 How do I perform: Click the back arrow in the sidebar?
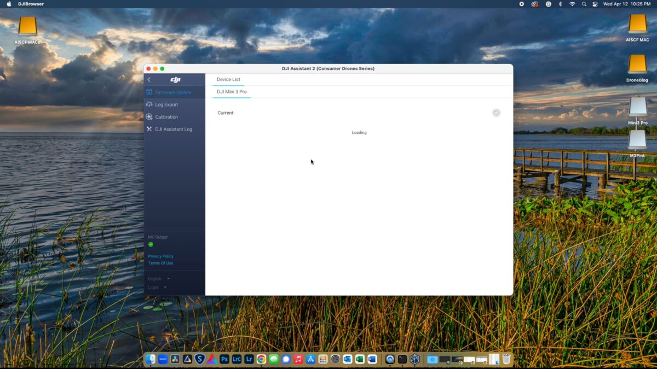pos(149,80)
